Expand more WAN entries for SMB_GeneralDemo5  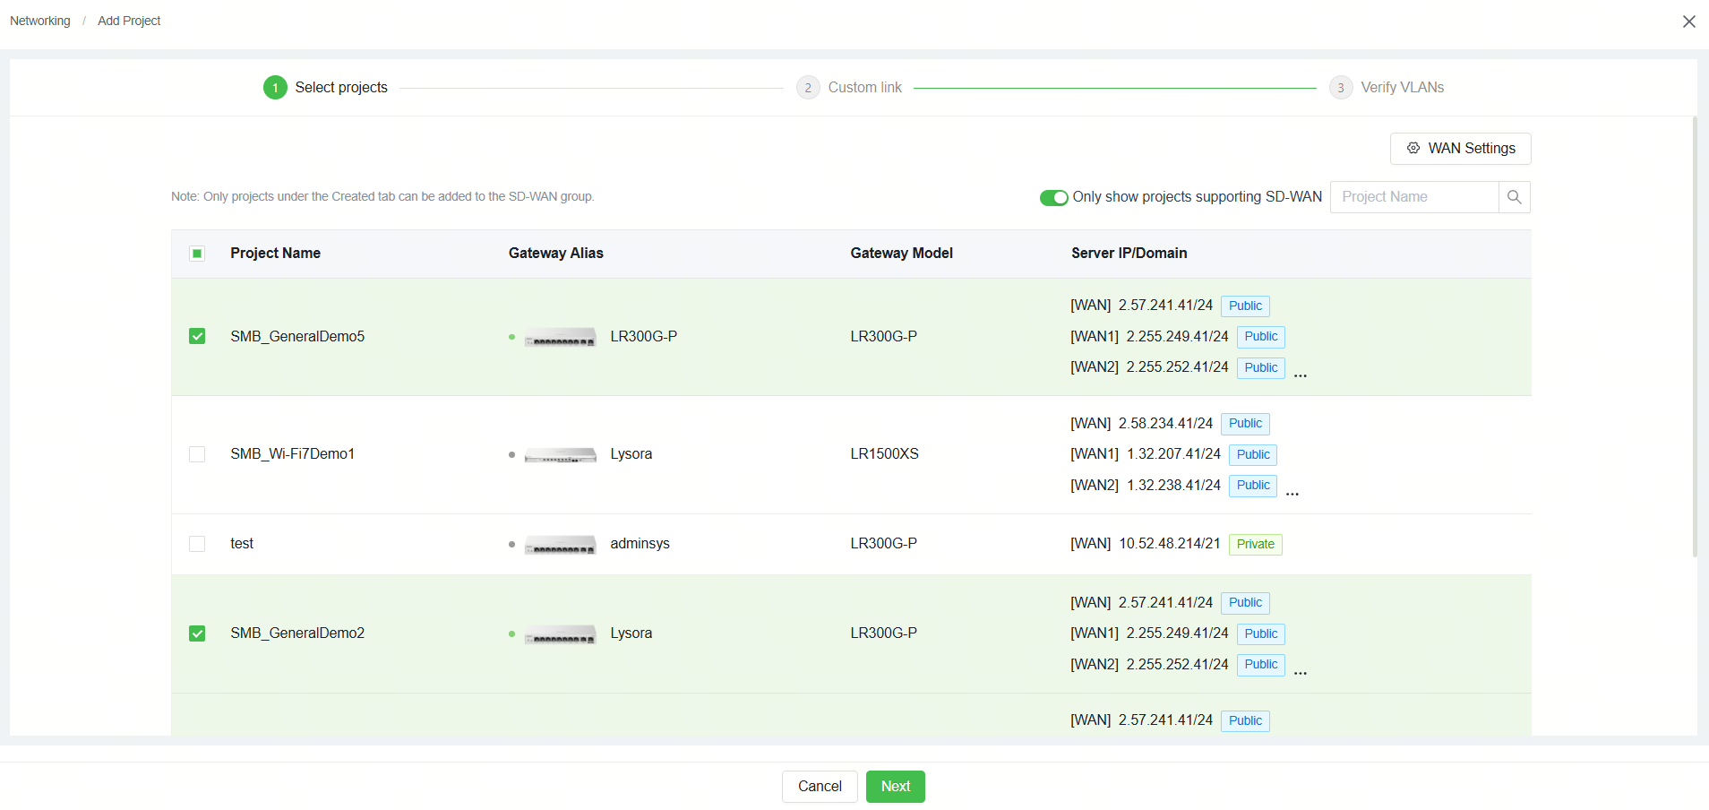1301,375
